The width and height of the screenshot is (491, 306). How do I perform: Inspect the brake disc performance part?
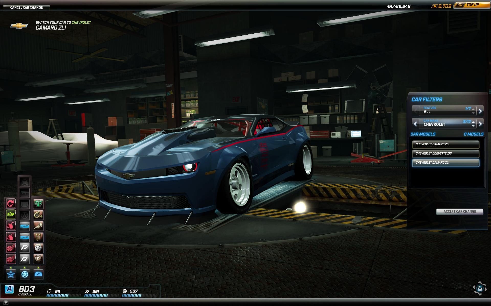38,248
